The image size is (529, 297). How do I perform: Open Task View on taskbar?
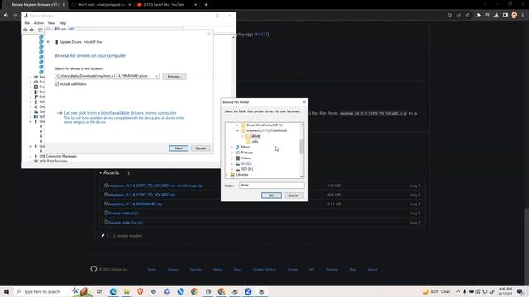pos(99,291)
